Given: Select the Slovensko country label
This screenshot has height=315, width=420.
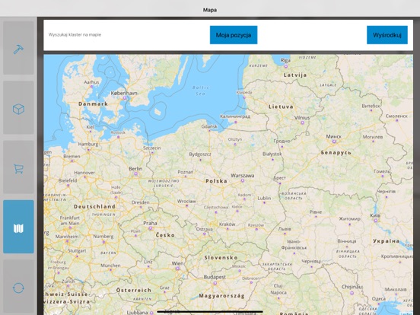Looking at the screenshot, I should 221,258.
